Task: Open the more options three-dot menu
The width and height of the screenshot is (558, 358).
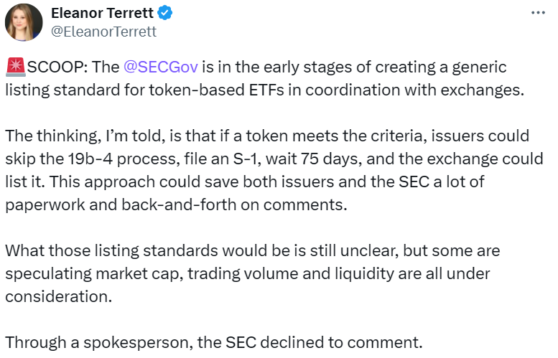Action: pos(537,14)
